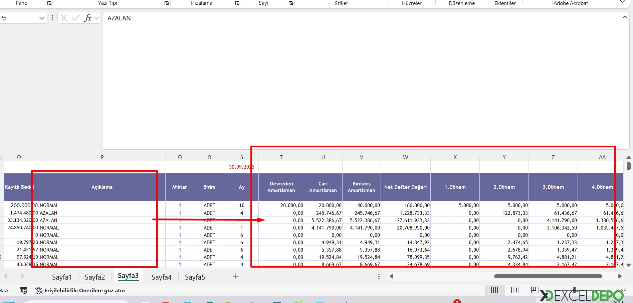Collapse the formula bar

pos(625,17)
